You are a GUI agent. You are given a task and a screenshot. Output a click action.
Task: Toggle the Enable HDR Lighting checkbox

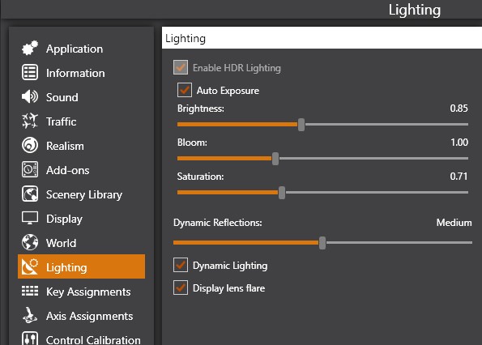[x=181, y=67]
